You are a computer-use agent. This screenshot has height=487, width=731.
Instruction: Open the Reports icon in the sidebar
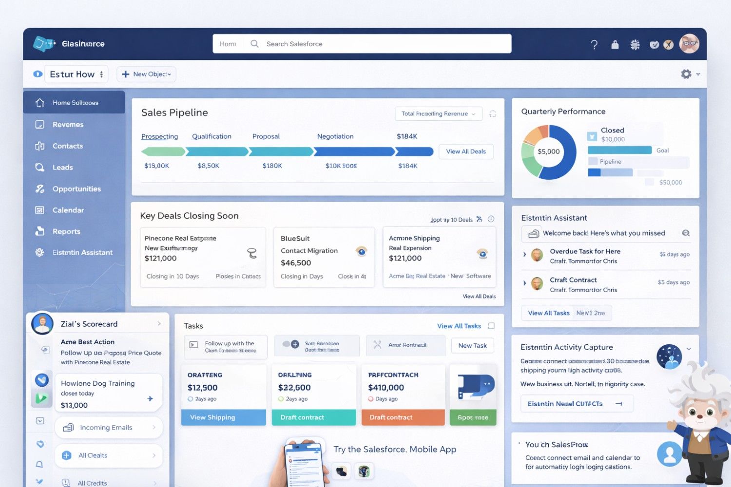(40, 231)
